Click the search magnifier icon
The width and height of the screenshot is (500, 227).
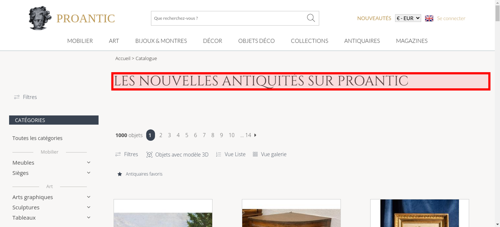click(311, 18)
